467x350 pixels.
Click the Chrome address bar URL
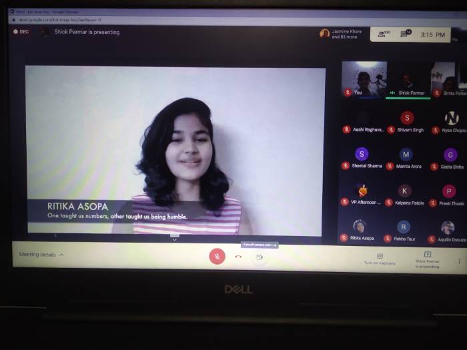[59, 20]
